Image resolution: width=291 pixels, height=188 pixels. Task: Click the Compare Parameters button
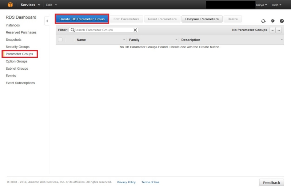click(x=202, y=19)
